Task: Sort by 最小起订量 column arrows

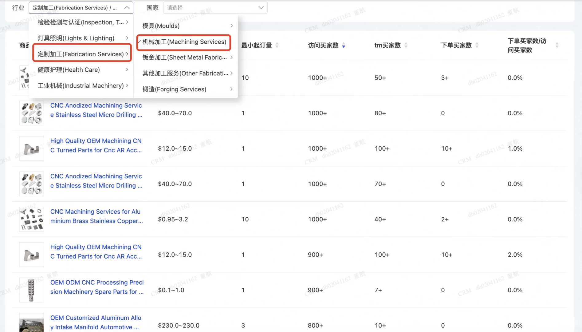Action: [277, 45]
